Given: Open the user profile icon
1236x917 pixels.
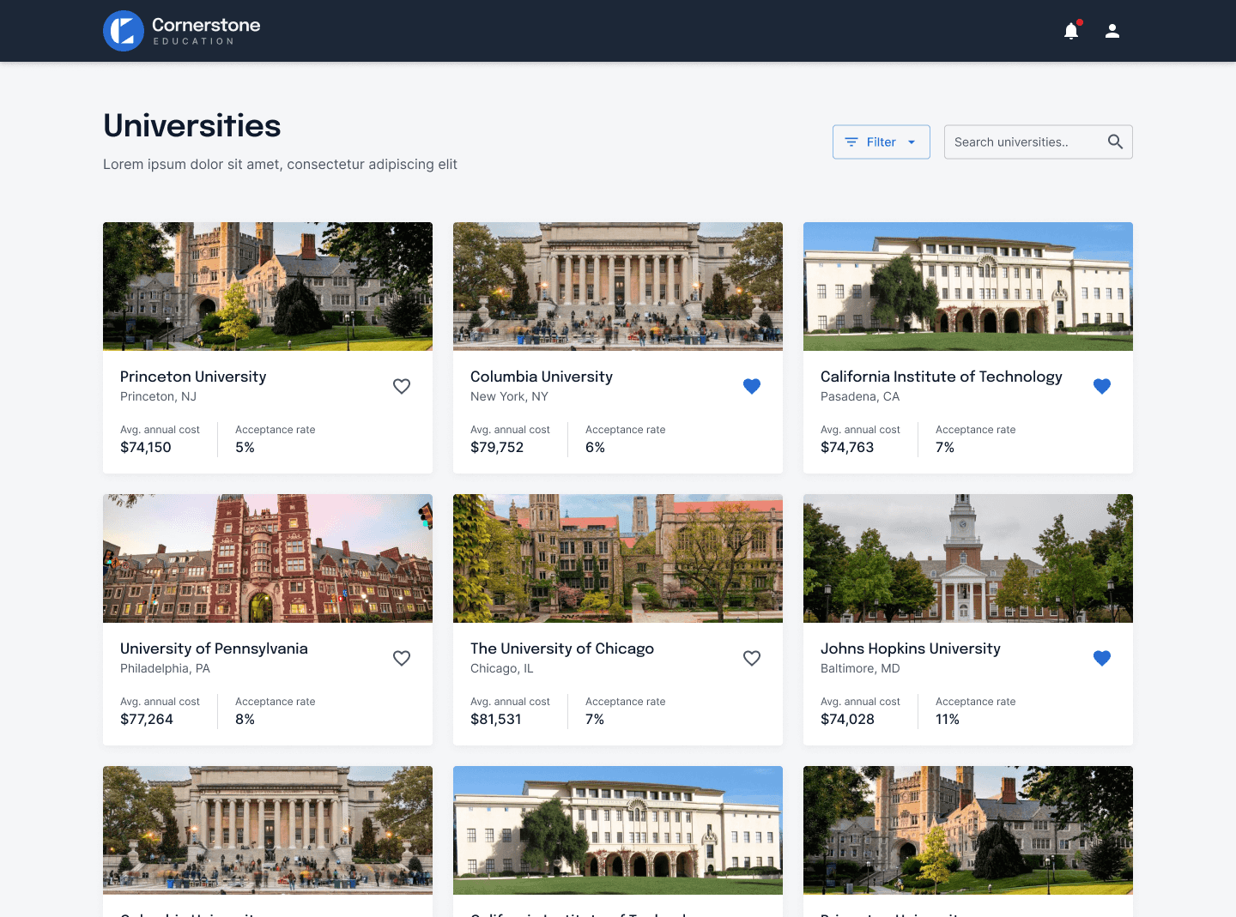Looking at the screenshot, I should 1112,32.
